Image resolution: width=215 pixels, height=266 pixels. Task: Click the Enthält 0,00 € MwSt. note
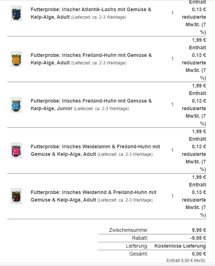(186, 260)
